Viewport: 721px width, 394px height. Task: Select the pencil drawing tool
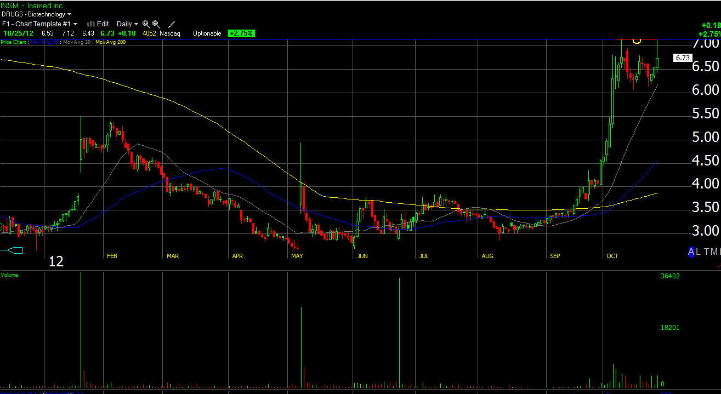(x=172, y=24)
